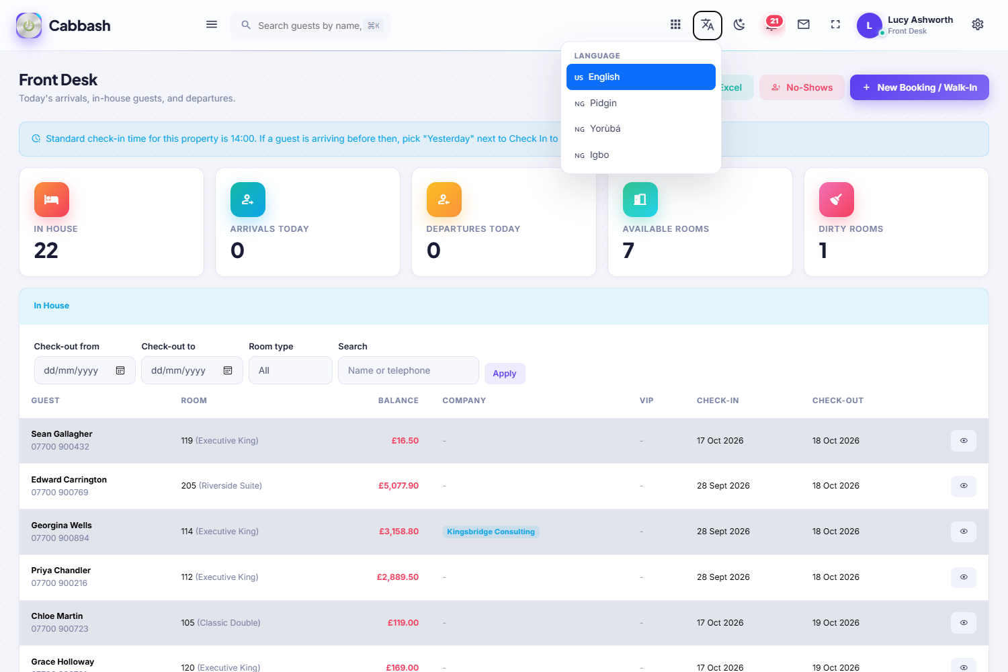Select Yorùbá language option

pos(641,128)
